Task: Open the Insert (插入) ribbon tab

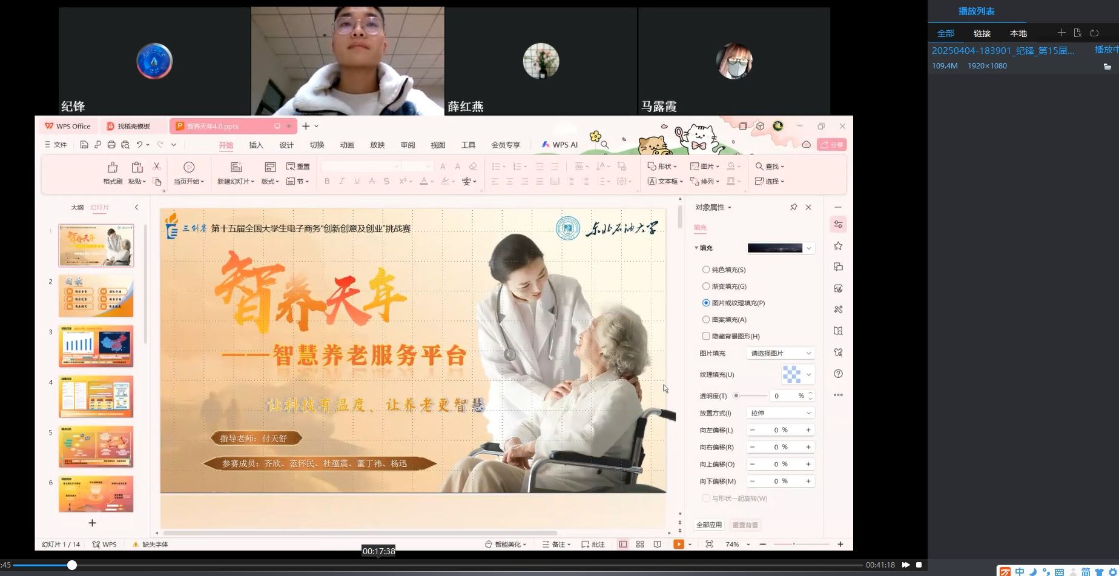Action: (256, 145)
